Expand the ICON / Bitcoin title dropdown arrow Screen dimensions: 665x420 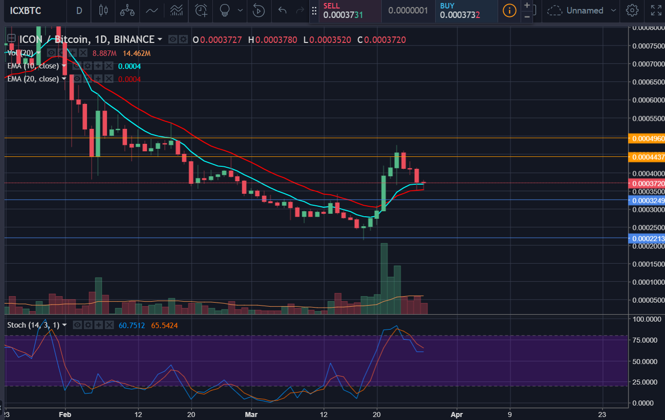pyautogui.click(x=160, y=39)
